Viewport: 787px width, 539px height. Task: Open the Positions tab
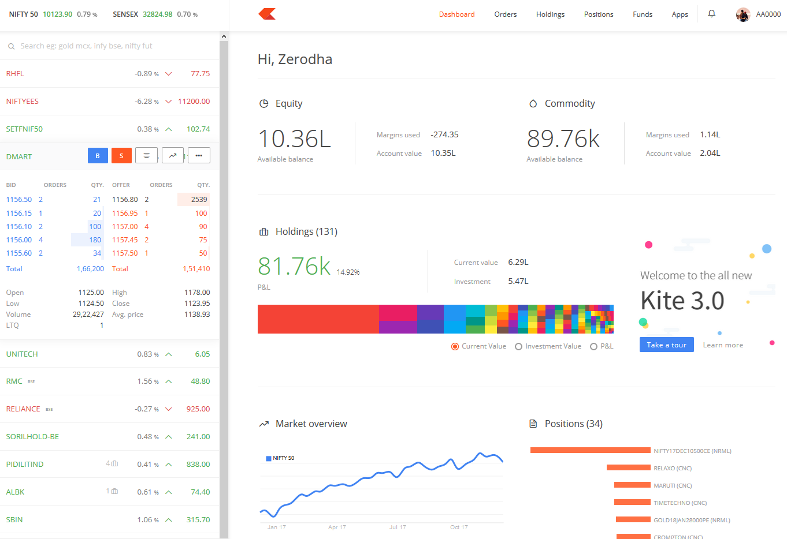click(599, 14)
